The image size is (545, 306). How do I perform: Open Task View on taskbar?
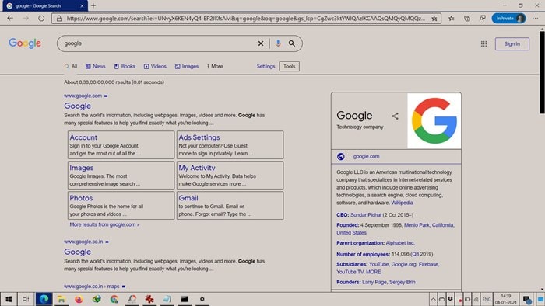[x=26, y=299]
